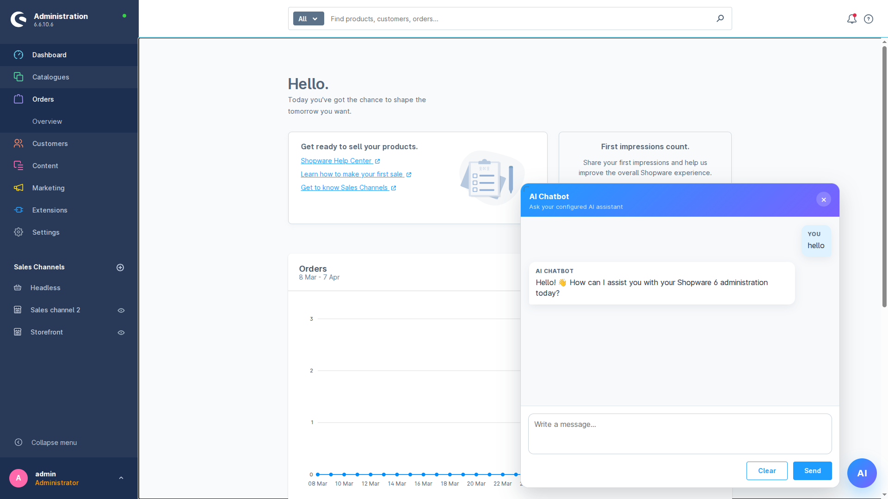Open the Content menu item

(x=69, y=166)
